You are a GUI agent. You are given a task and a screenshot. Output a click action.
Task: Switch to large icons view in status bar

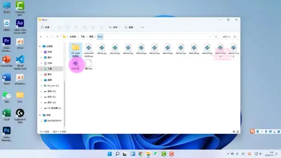(x=238, y=132)
